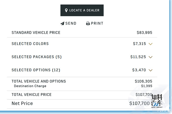
Task: Click the $3,470 options price
Action: click(x=139, y=70)
